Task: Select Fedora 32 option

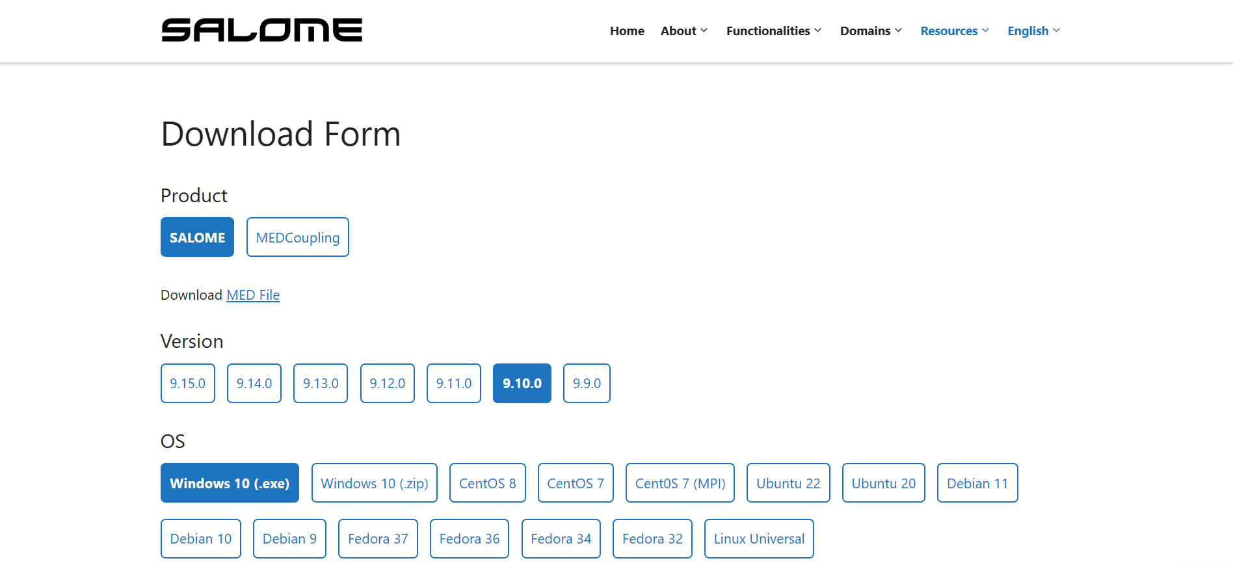Action: (x=652, y=539)
